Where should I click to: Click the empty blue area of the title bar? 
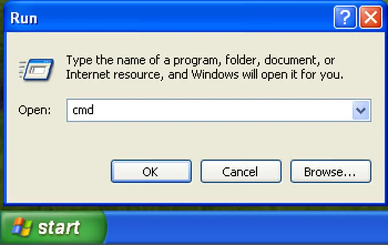tap(184, 18)
